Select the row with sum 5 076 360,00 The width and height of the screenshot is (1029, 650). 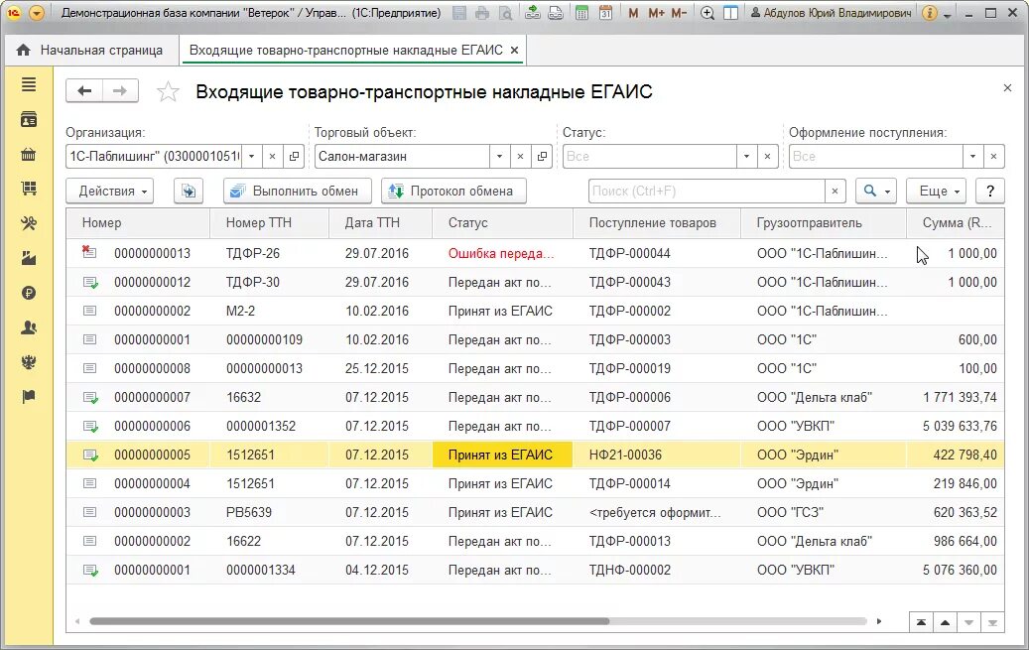(535, 570)
